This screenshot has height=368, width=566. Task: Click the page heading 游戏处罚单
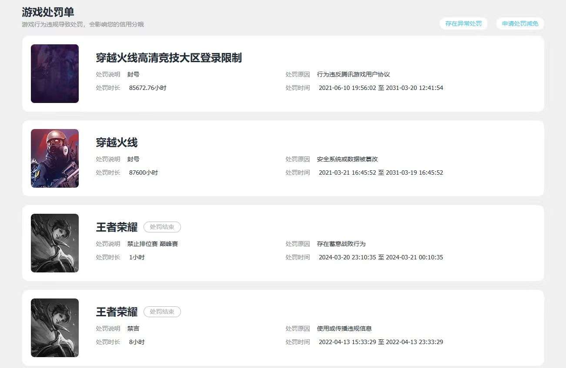[x=48, y=12]
